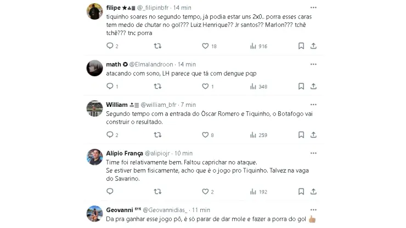Bookmark William's tweet about Óscar Romero

tap(300, 135)
